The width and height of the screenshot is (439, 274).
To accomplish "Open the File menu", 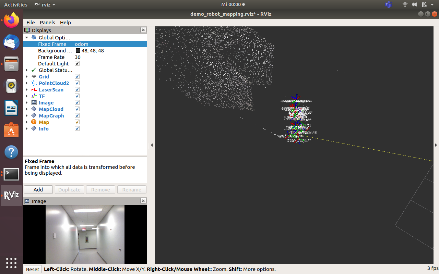I will (x=31, y=23).
